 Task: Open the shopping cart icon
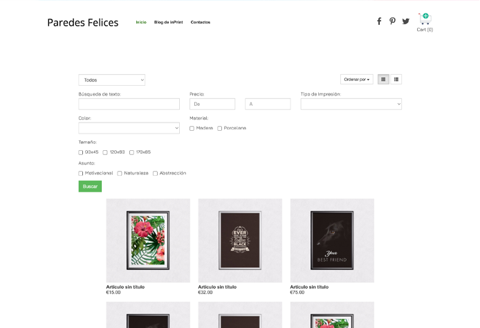pyautogui.click(x=425, y=19)
